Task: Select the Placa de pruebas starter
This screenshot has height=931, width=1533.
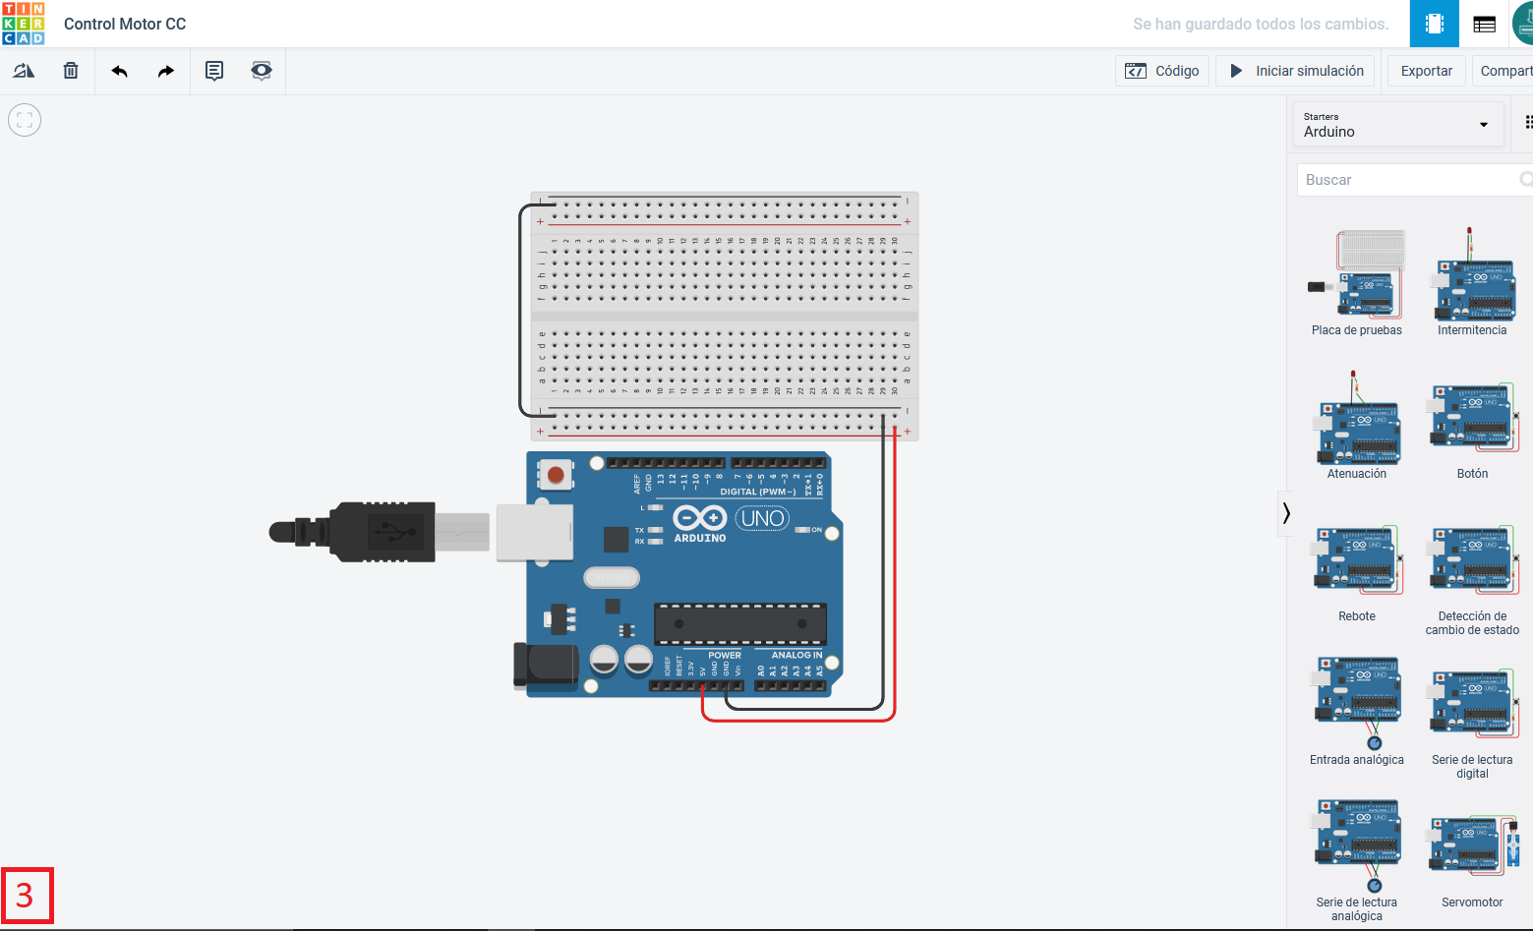Action: click(x=1357, y=282)
